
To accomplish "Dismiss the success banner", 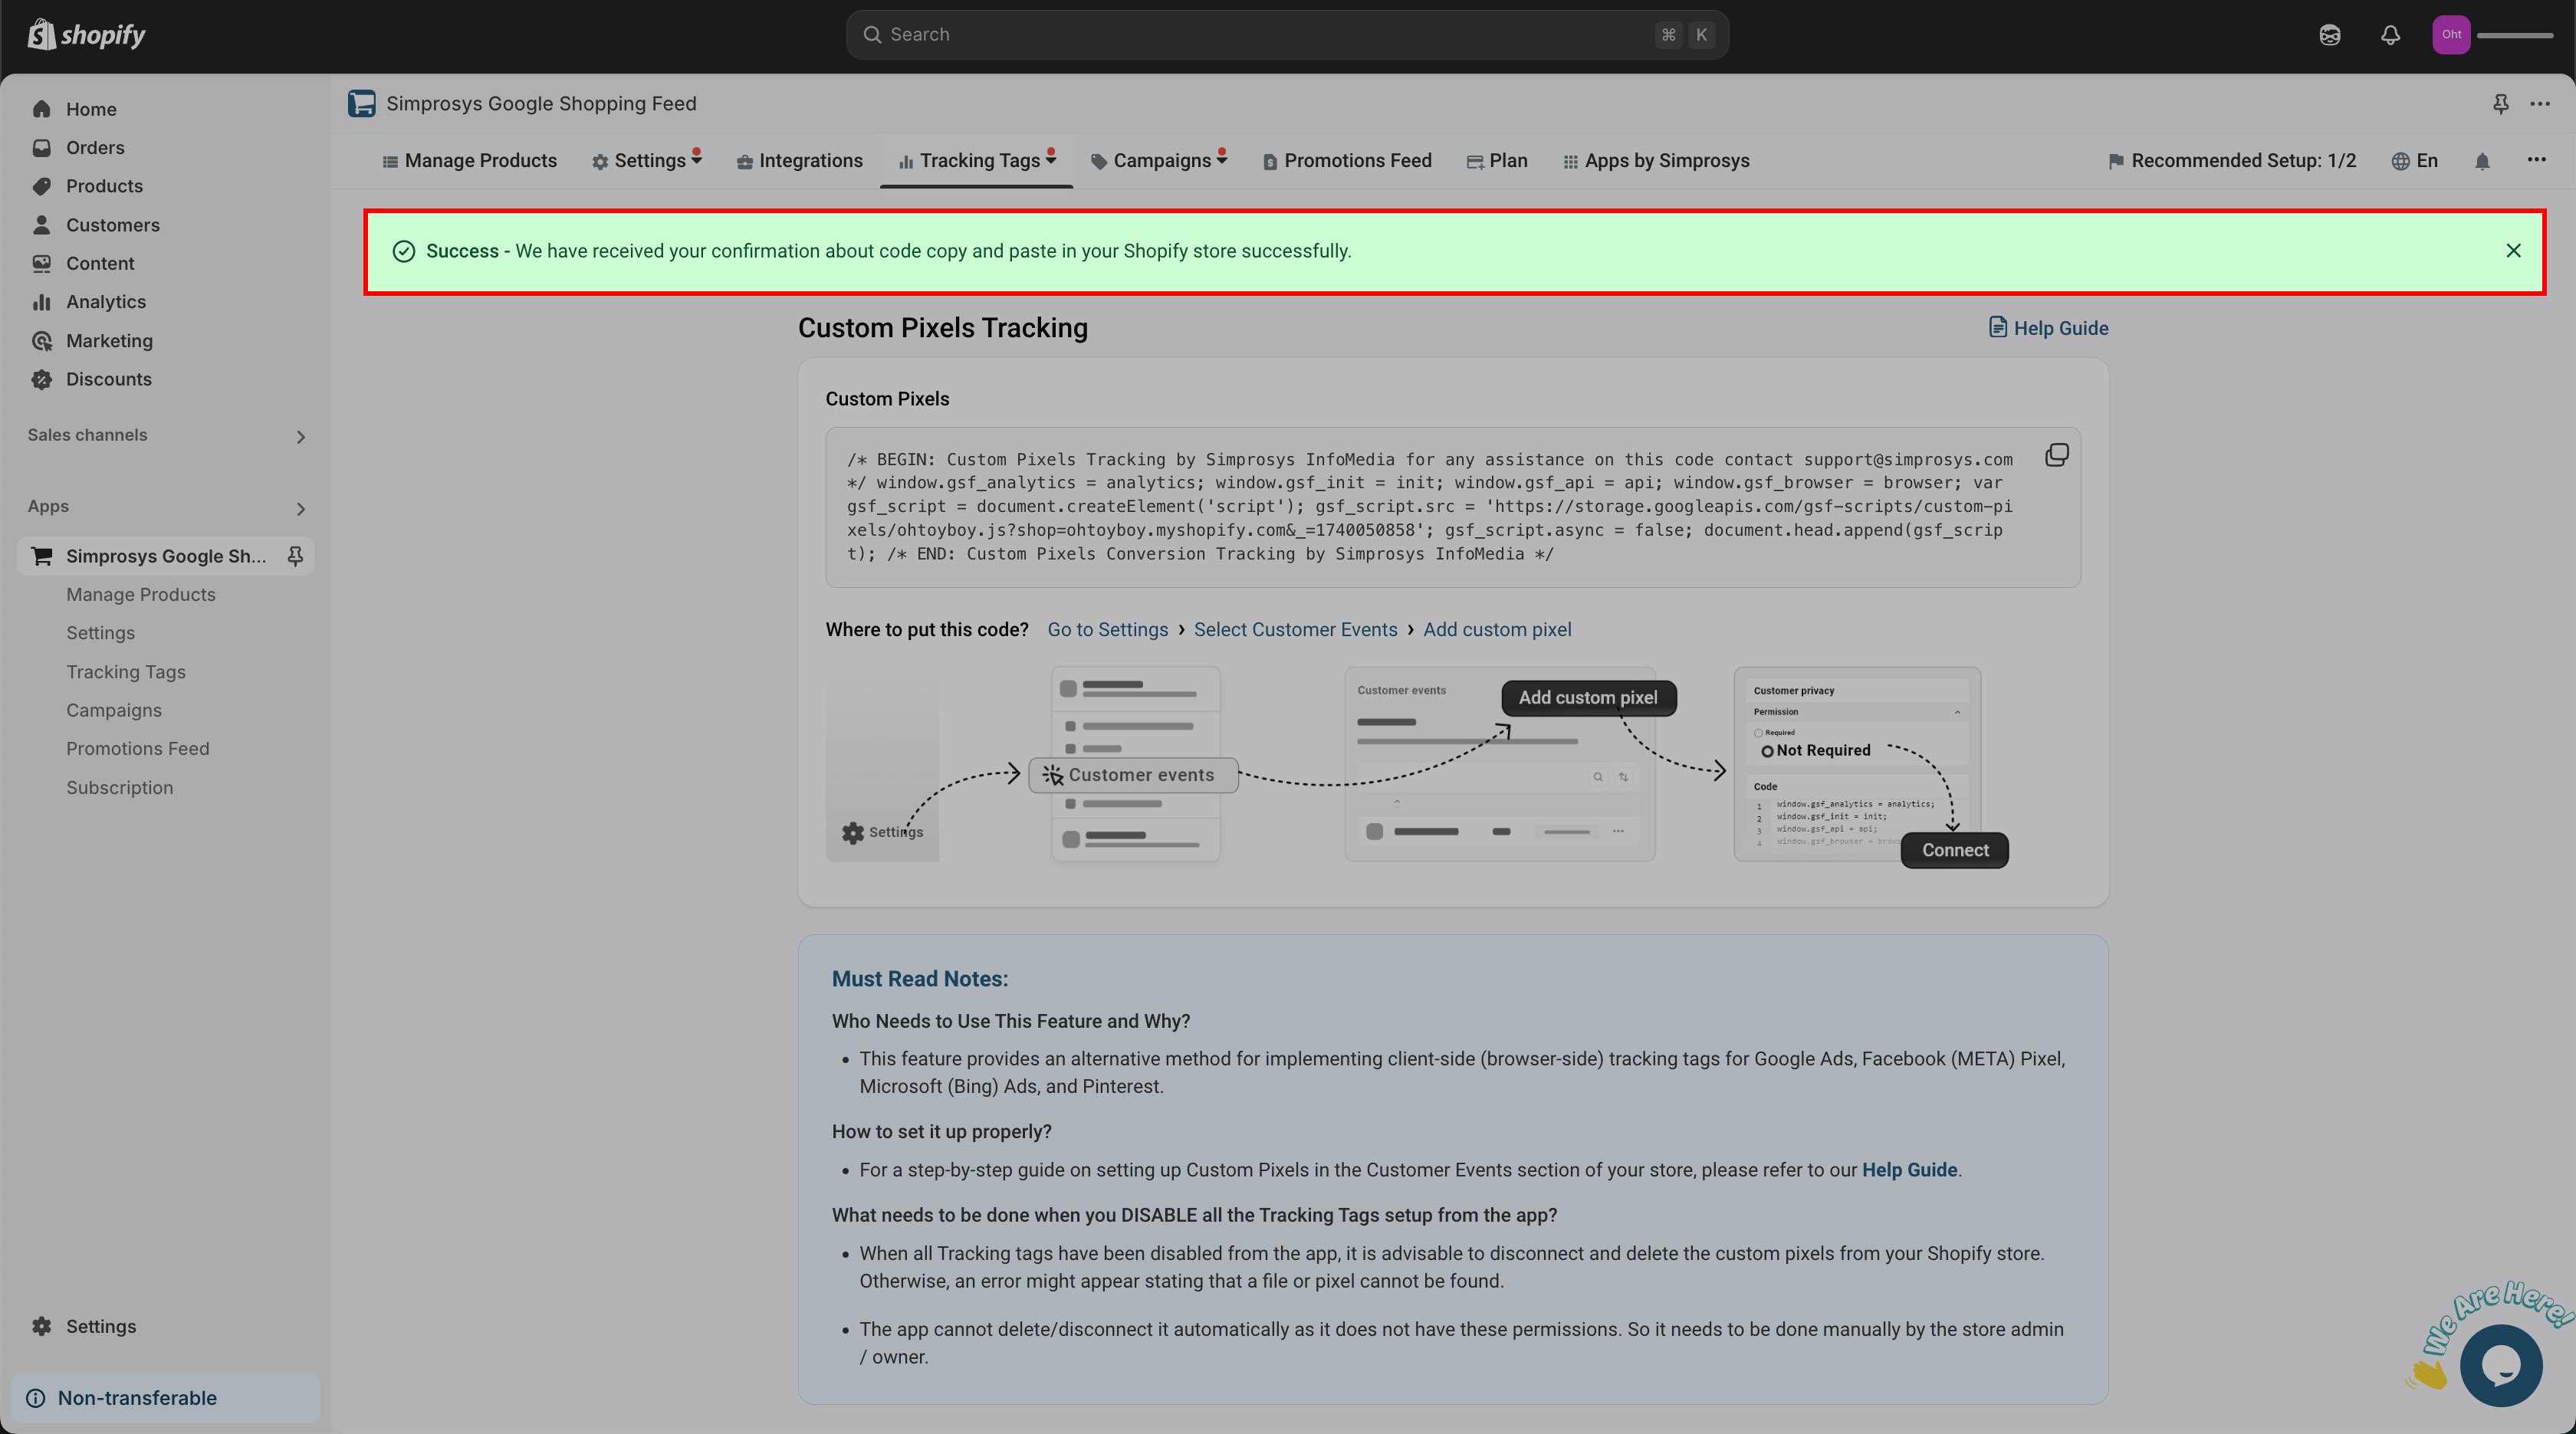I will (x=2513, y=251).
